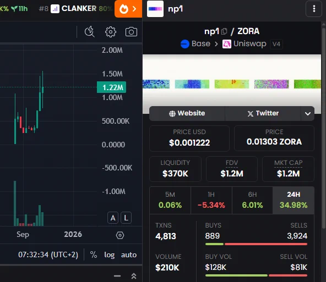Select the 6H timeframe tab
Screen dimensions: 326x282
[x=252, y=200]
